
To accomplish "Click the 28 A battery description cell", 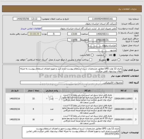I will (x=87, y=99).
